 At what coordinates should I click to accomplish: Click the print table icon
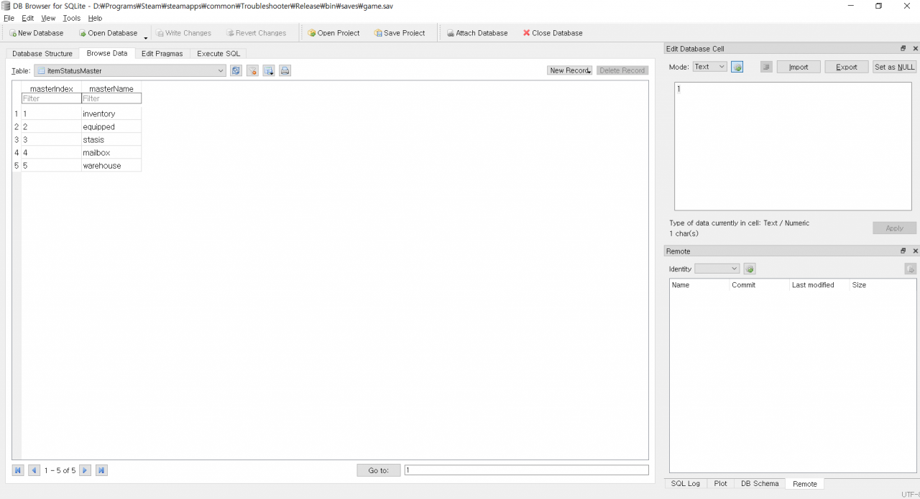(x=285, y=70)
